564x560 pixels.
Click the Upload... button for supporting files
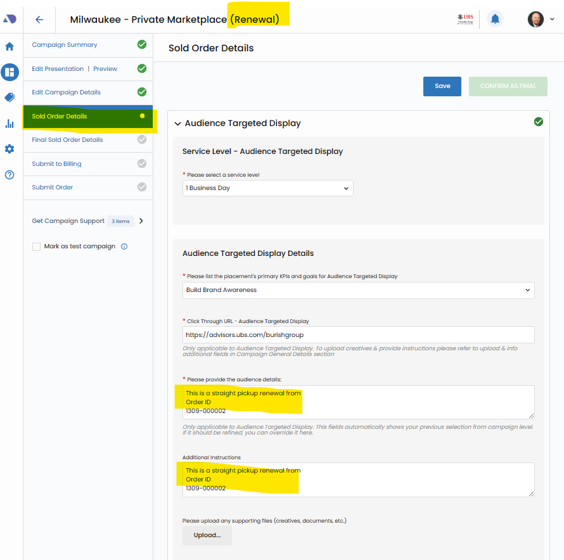coord(207,535)
